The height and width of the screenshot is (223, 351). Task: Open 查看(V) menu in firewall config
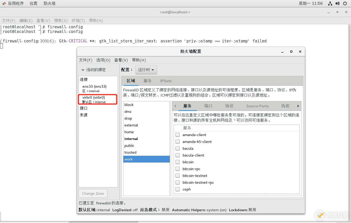click(121, 60)
